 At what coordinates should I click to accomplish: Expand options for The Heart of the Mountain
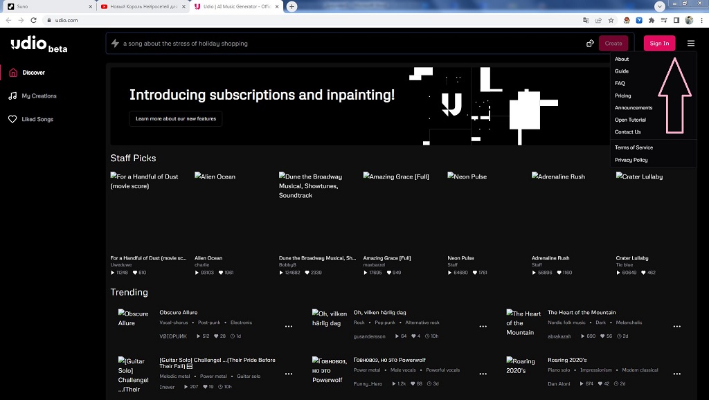click(677, 327)
